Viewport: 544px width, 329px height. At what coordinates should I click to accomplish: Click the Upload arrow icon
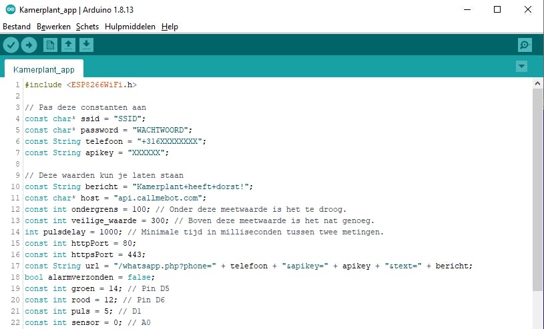click(x=29, y=45)
